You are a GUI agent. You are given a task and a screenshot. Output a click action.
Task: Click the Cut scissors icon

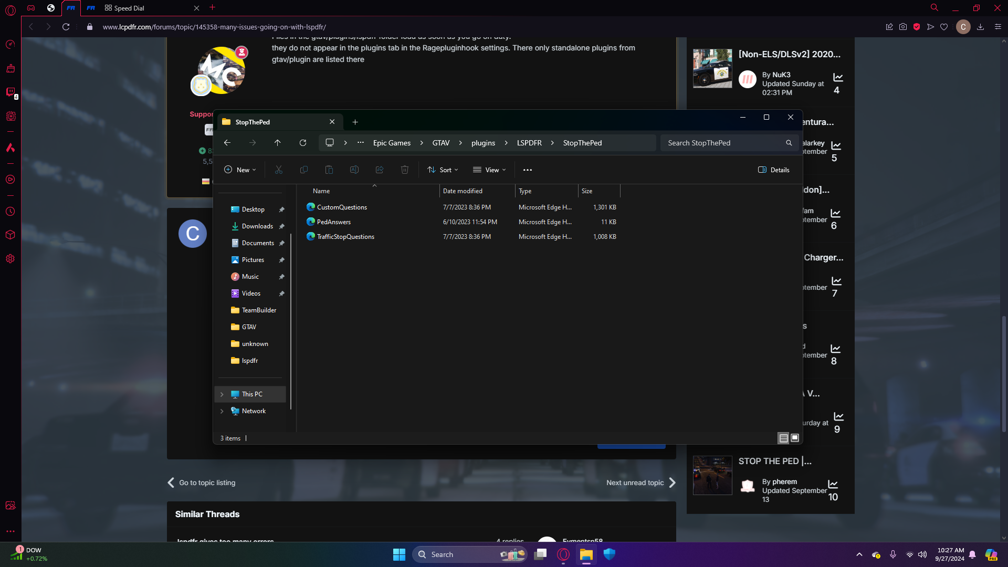(x=279, y=170)
